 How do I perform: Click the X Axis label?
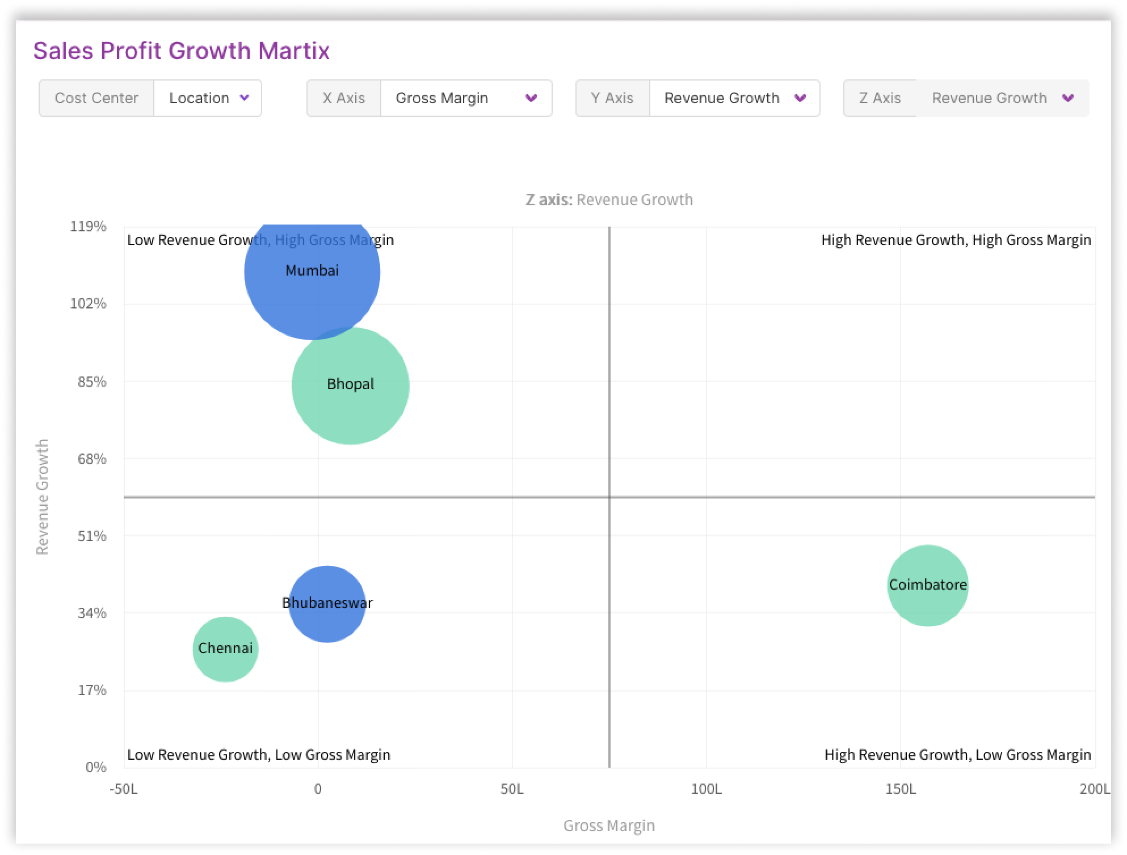tap(343, 98)
